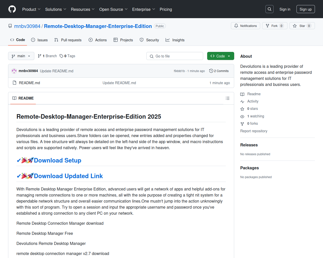323x258 pixels.
Task: Select the Code tab
Action: [17, 40]
